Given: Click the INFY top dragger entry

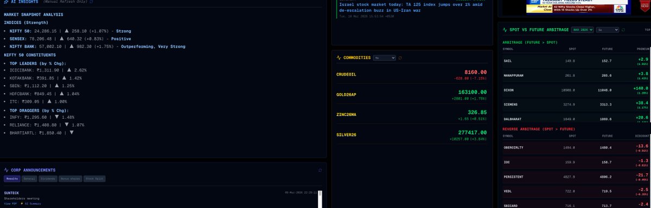Looking at the screenshot, I should (x=42, y=117).
